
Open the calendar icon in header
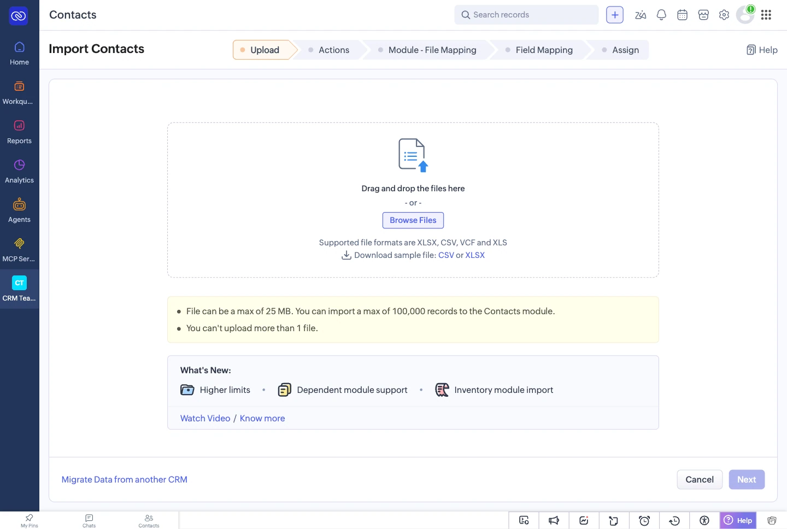point(682,15)
